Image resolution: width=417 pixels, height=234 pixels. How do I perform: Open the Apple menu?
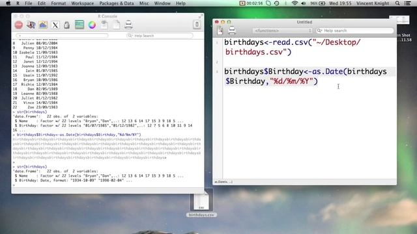click(x=8, y=3)
